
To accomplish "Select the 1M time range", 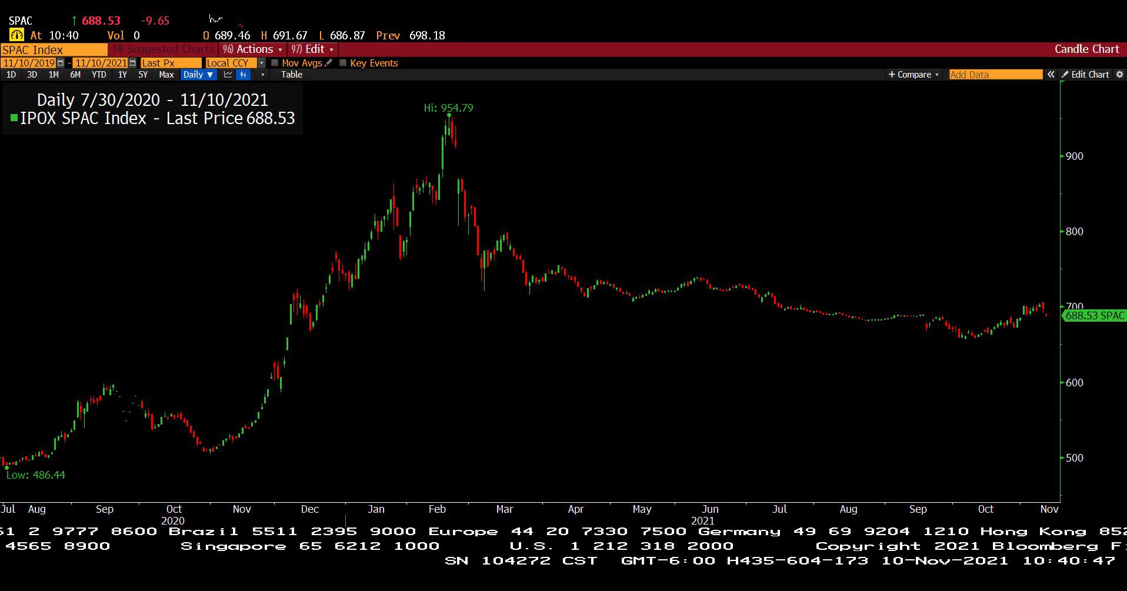I will (x=54, y=75).
